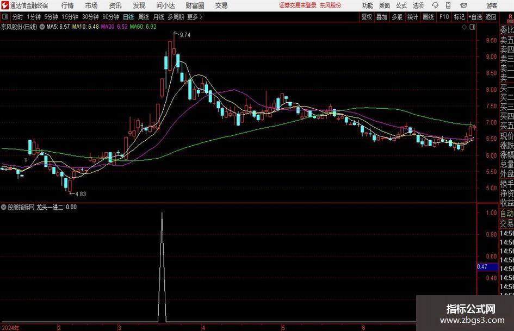Screen dimensions: 514x331
Task: Open the 选项 menu
Action: pos(418,5)
